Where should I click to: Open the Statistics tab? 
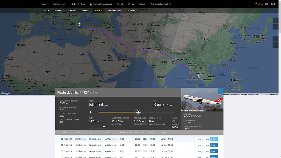[131, 11]
